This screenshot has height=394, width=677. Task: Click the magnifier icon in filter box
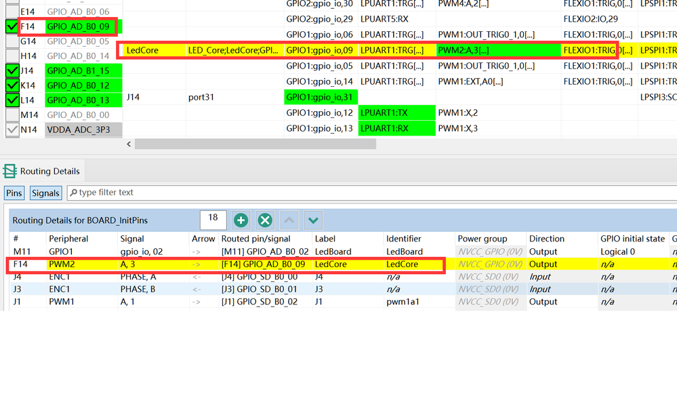coord(74,193)
